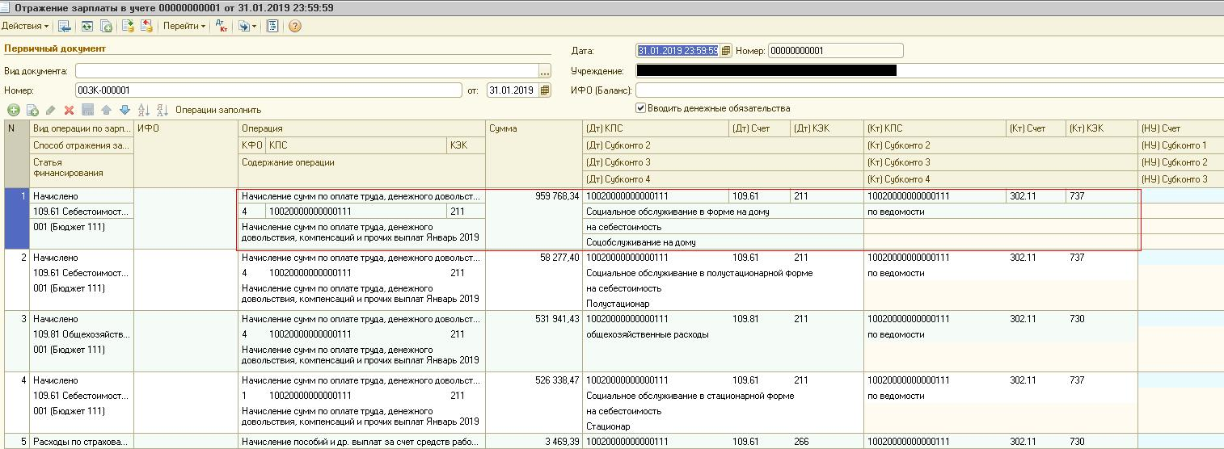Cancel posting with red-arrow coins icon

tap(146, 26)
